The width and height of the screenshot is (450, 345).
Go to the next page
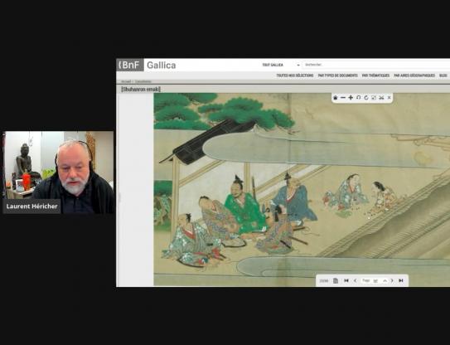(x=392, y=280)
